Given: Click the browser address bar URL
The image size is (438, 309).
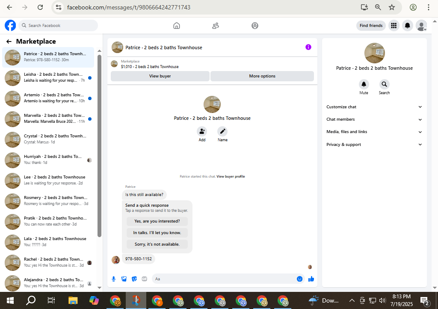Looking at the screenshot, I should tap(129, 7).
